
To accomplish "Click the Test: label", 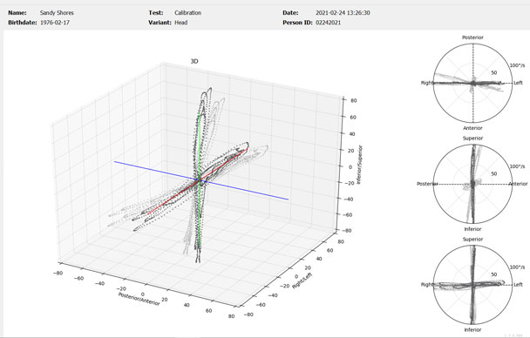I will [156, 13].
